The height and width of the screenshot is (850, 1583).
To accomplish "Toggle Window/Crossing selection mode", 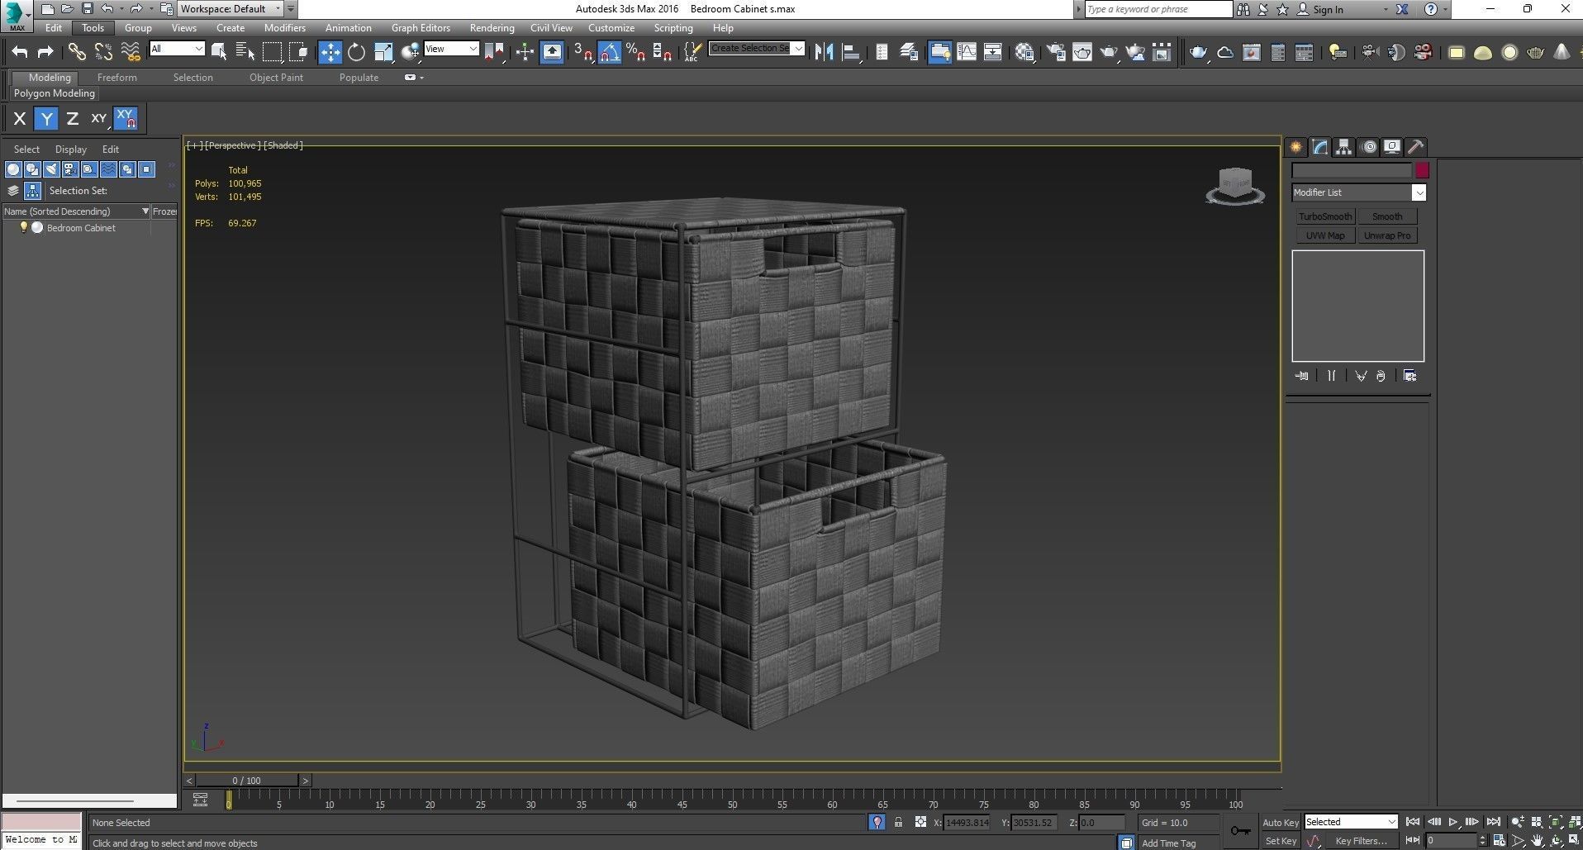I will pos(298,52).
